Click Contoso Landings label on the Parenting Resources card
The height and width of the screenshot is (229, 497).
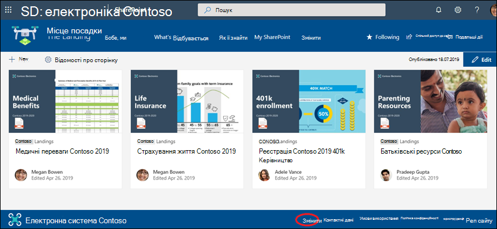[x=400, y=142]
